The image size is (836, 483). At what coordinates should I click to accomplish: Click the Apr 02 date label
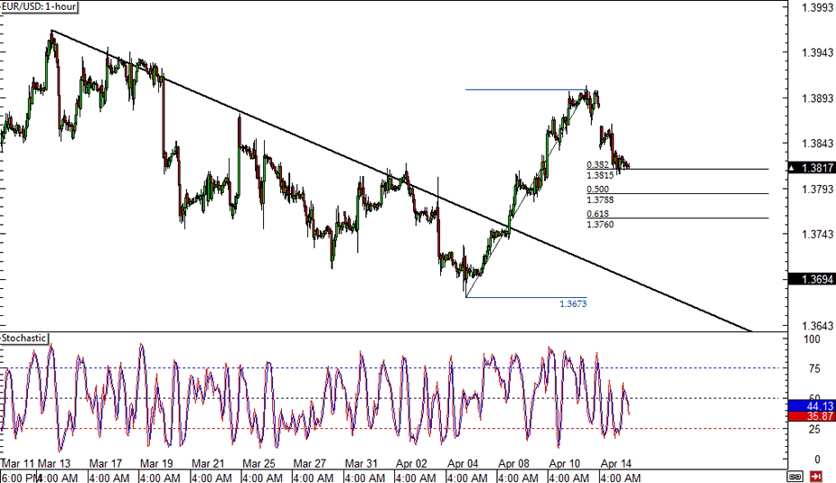[411, 464]
